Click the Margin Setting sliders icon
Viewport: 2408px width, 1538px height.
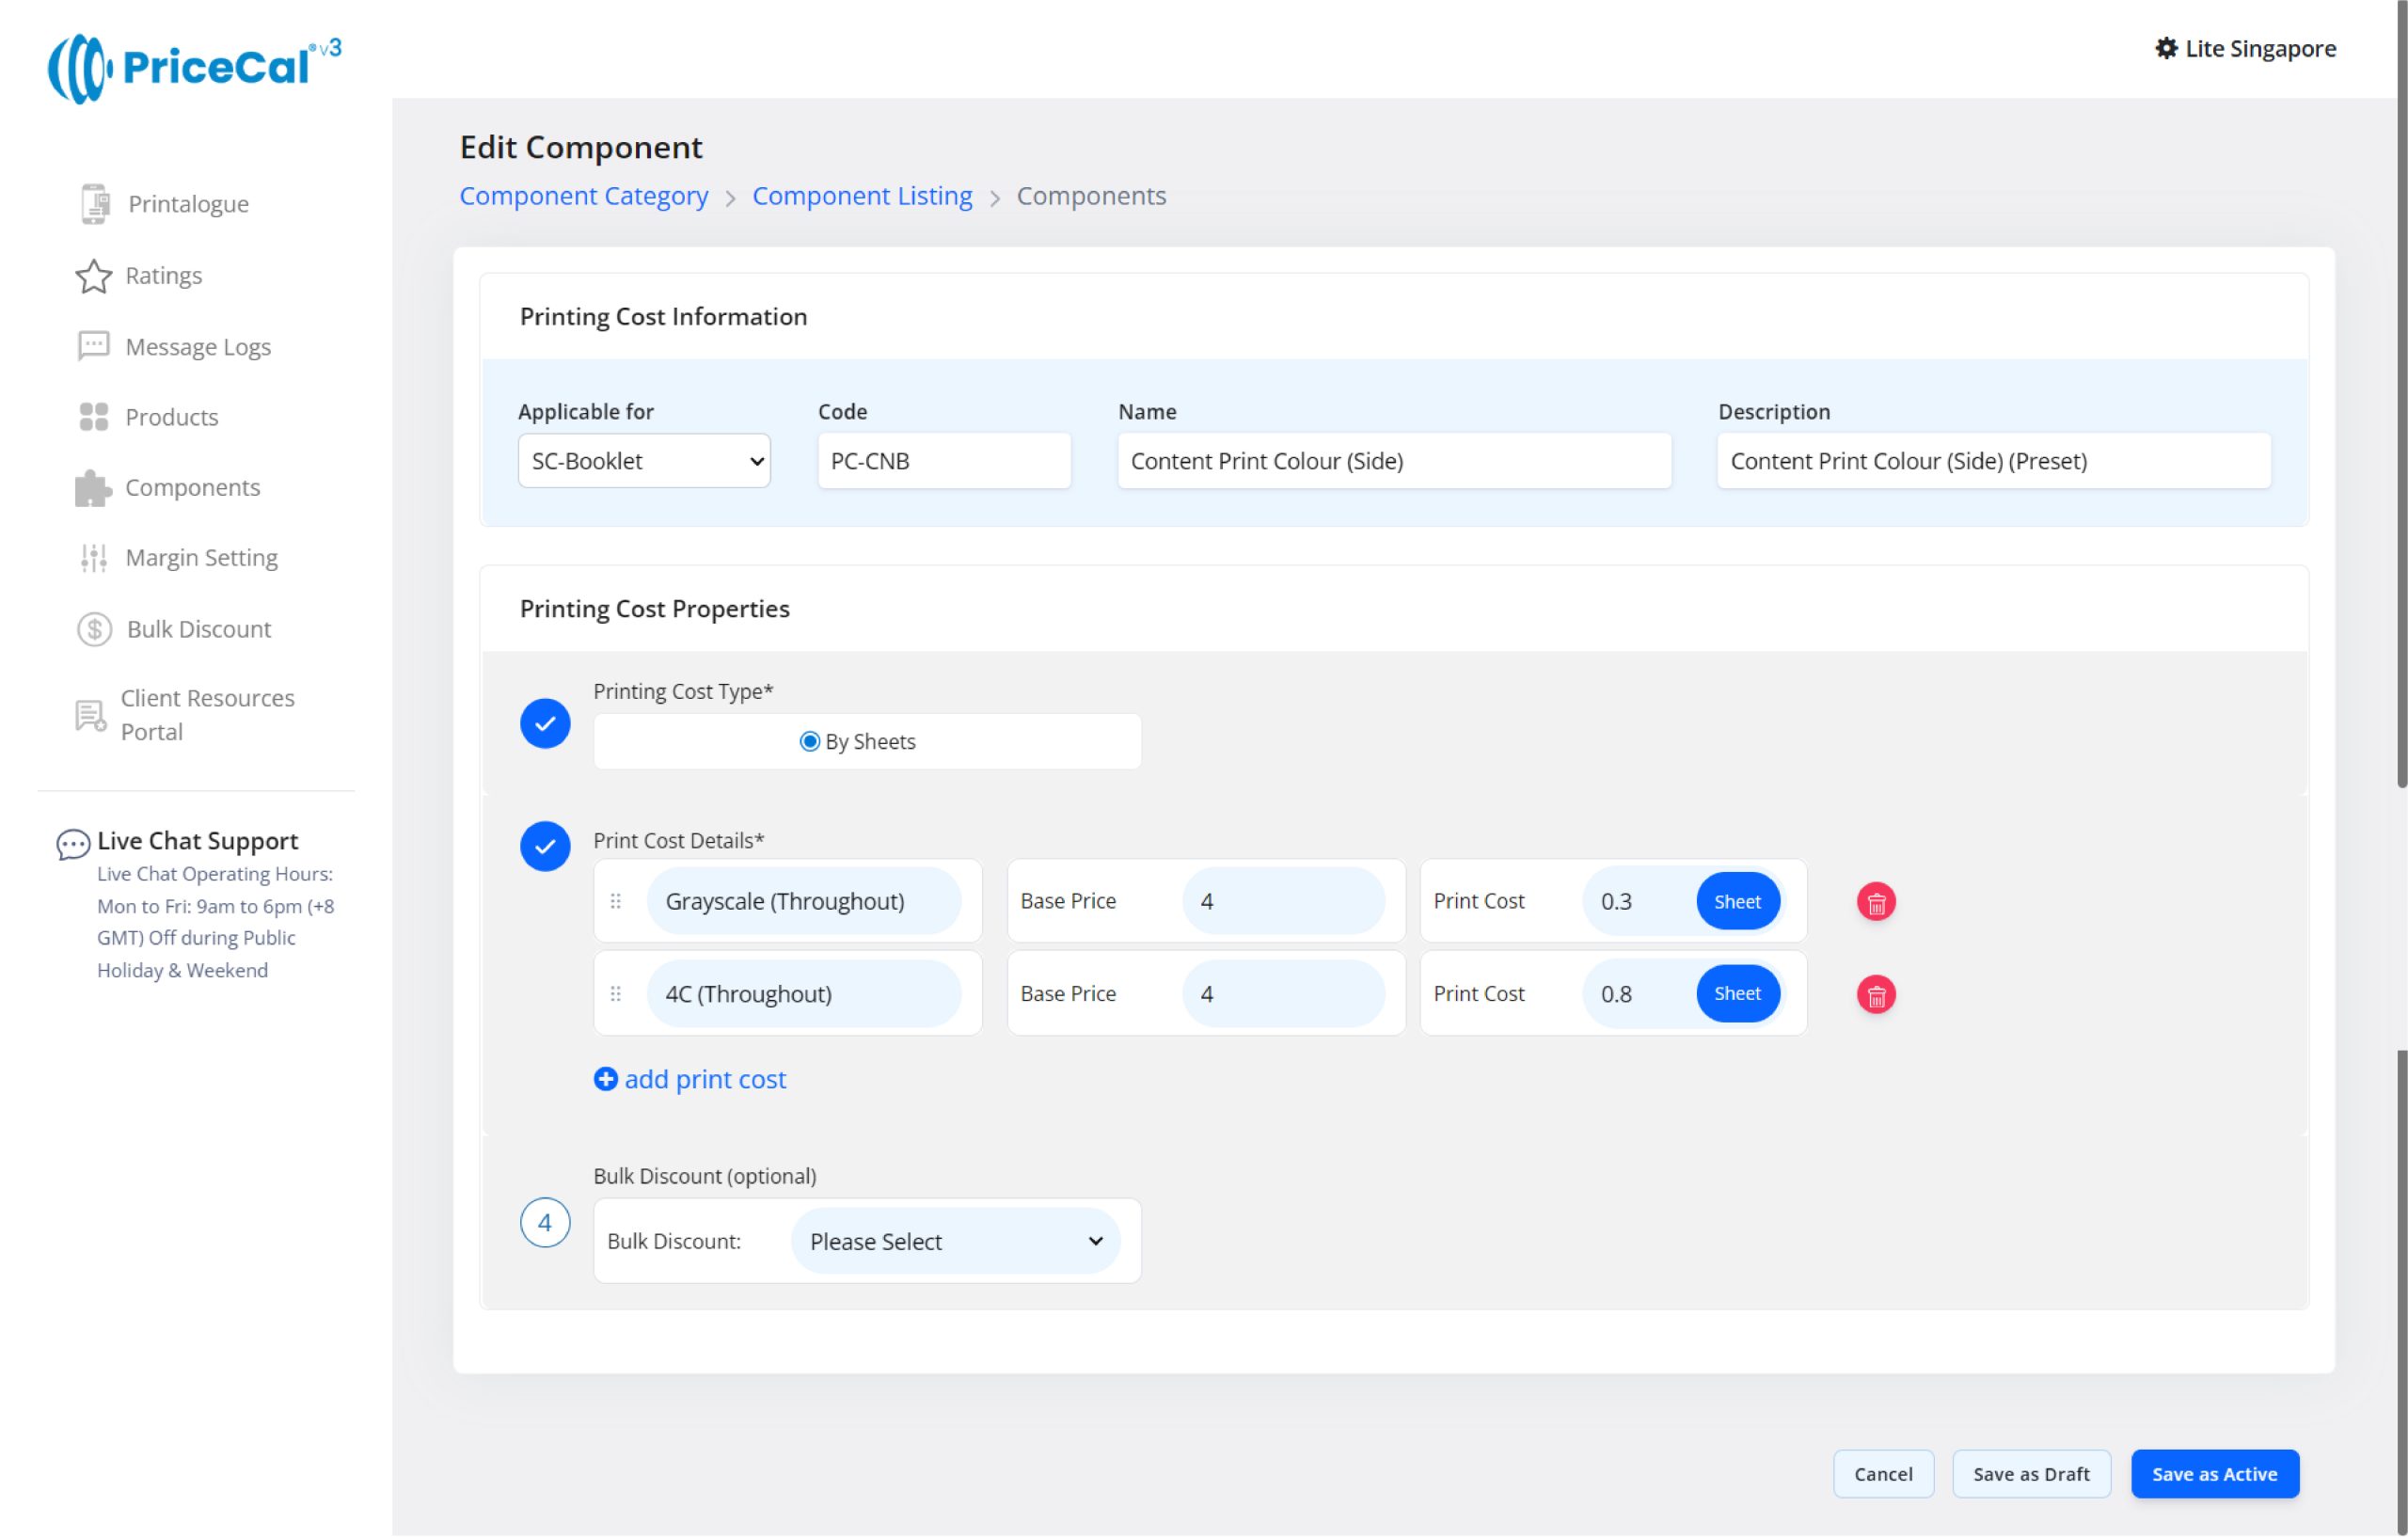coord(94,558)
